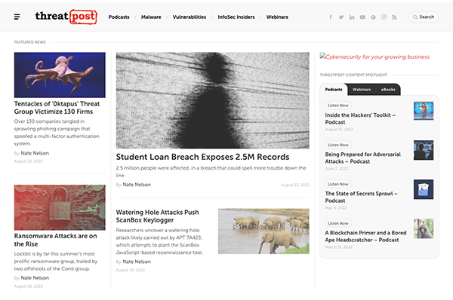This screenshot has width=453, height=300.
Task: Open the Vulnerabilities navigation item
Action: [x=190, y=17]
